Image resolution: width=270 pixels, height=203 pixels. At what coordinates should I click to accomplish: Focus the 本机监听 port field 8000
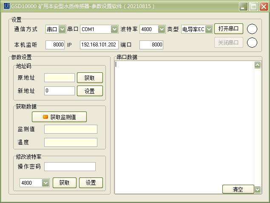(x=55, y=45)
